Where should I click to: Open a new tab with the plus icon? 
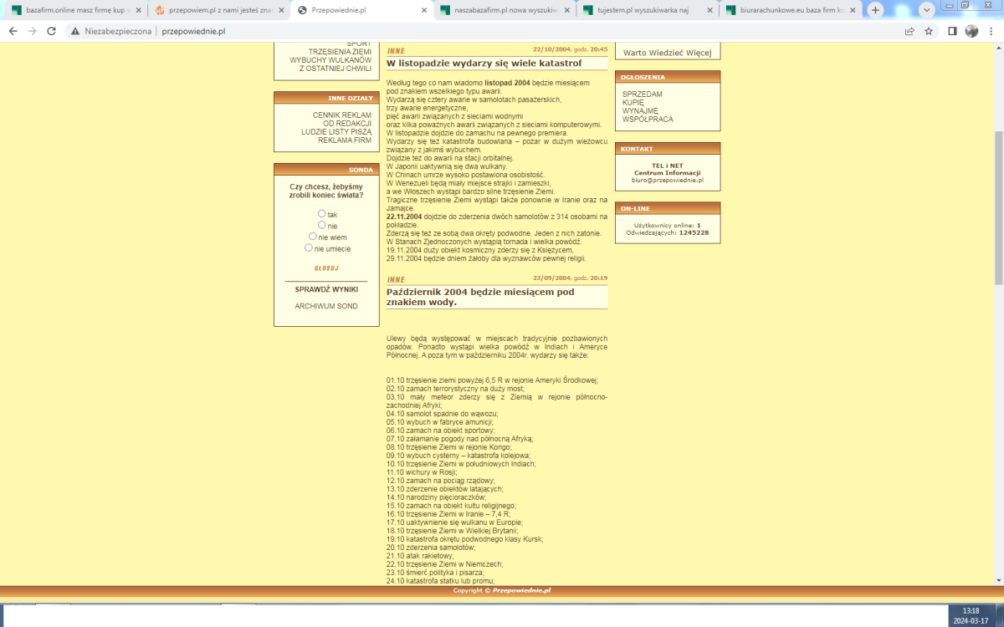pyautogui.click(x=875, y=10)
